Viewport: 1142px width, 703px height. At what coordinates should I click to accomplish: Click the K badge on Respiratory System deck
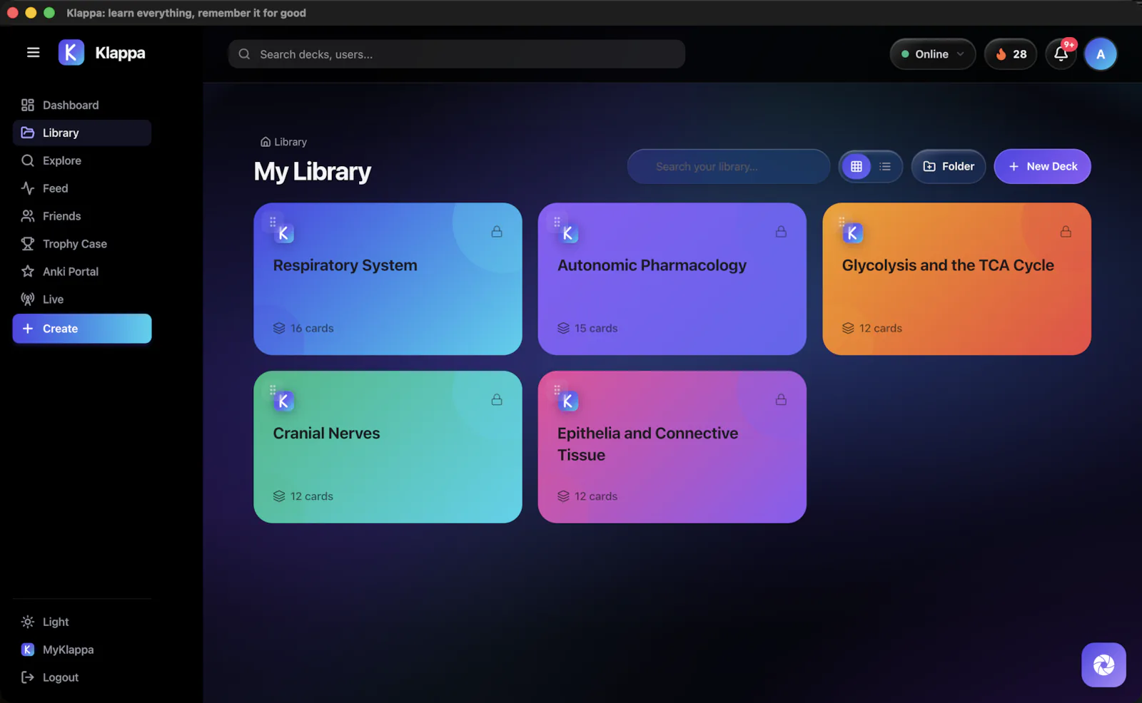click(284, 233)
